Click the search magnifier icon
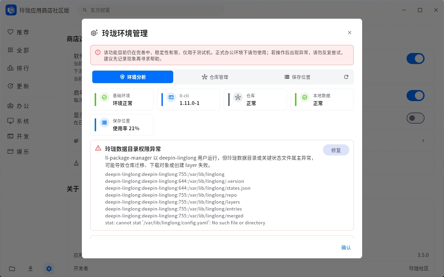This screenshot has height=277, width=444. [x=84, y=10]
